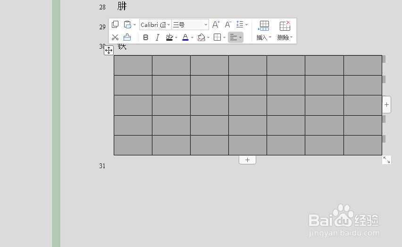Click the table resize handle icon

click(x=386, y=160)
